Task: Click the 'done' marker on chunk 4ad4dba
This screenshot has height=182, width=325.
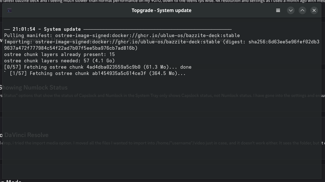Action: point(186,67)
